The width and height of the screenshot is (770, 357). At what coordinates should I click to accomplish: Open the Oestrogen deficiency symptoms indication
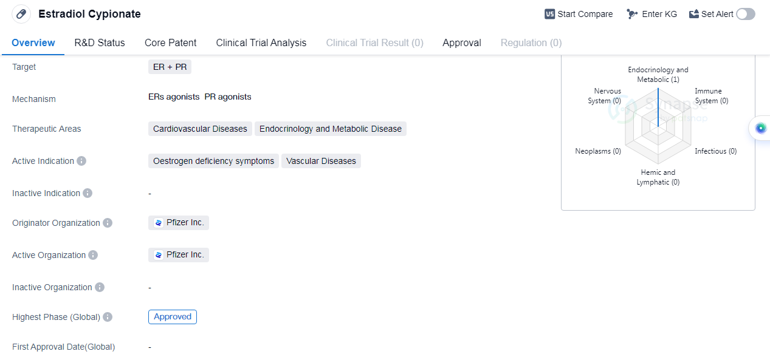[x=213, y=161]
